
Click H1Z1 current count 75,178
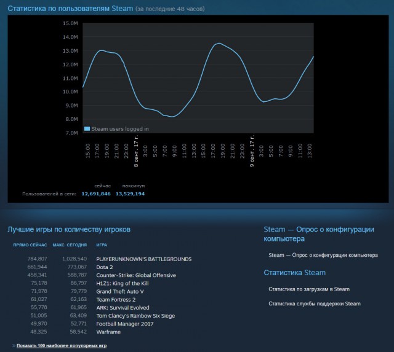coord(39,283)
